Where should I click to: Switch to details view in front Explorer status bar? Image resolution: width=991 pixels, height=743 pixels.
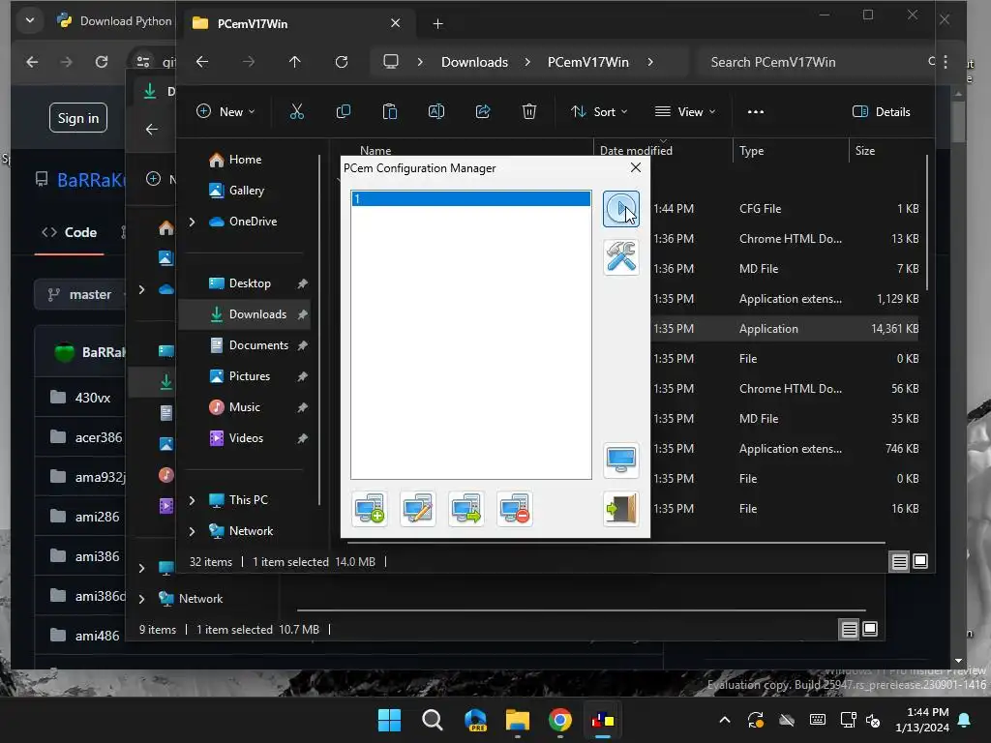(899, 561)
